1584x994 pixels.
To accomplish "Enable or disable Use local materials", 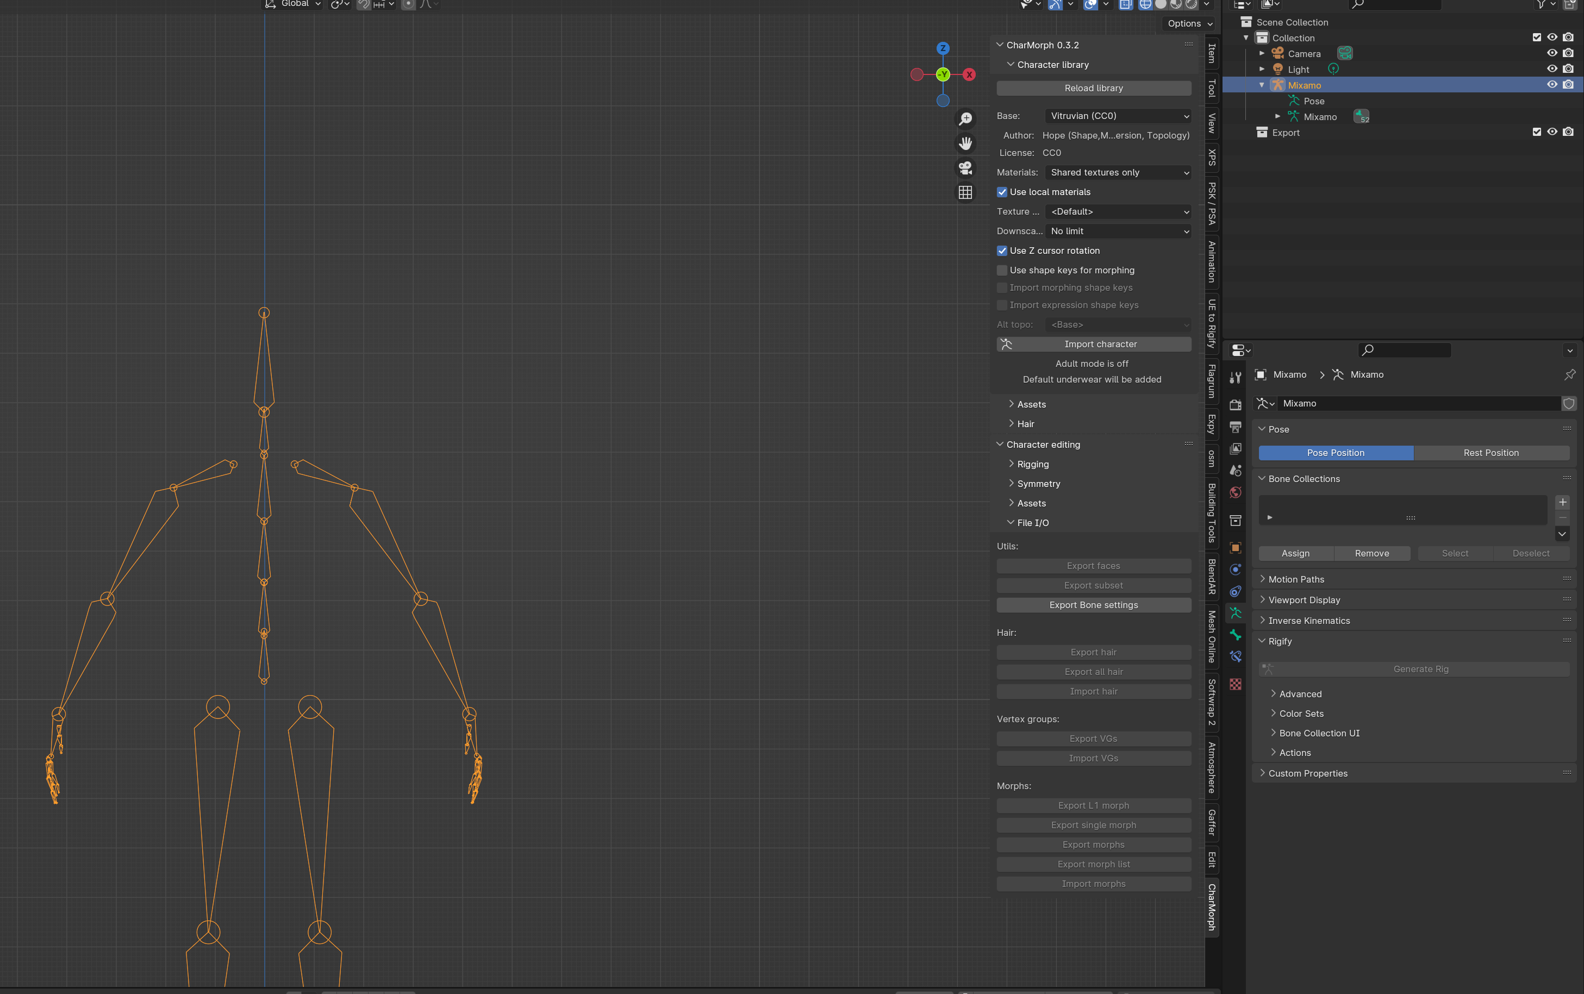I will tap(1002, 192).
